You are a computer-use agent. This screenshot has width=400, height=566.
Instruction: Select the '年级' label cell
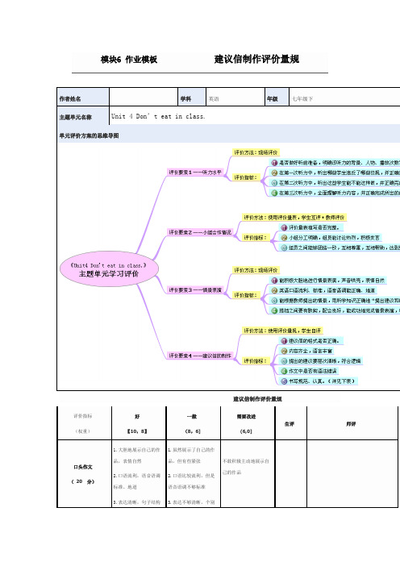click(x=277, y=97)
